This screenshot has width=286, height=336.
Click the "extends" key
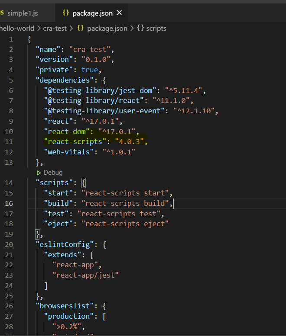pyautogui.click(x=62, y=255)
